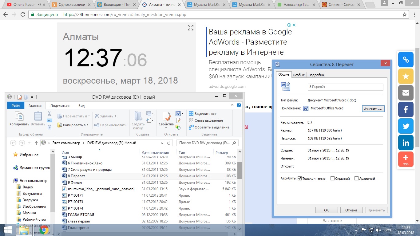Open recent locations dropdown beside forward arrow
420x236 pixels.
(30, 143)
